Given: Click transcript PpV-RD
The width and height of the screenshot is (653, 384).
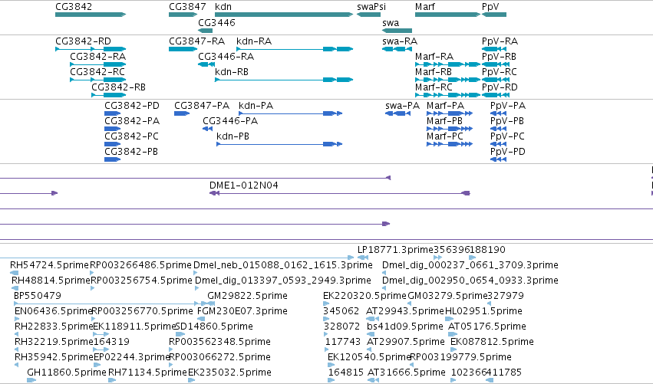Looking at the screenshot, I should tap(496, 95).
